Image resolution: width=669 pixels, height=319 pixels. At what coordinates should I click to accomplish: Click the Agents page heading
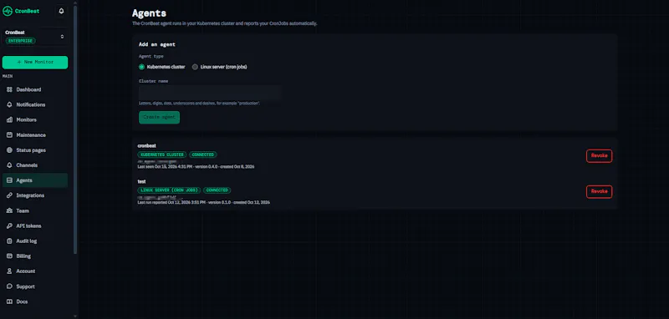point(150,13)
